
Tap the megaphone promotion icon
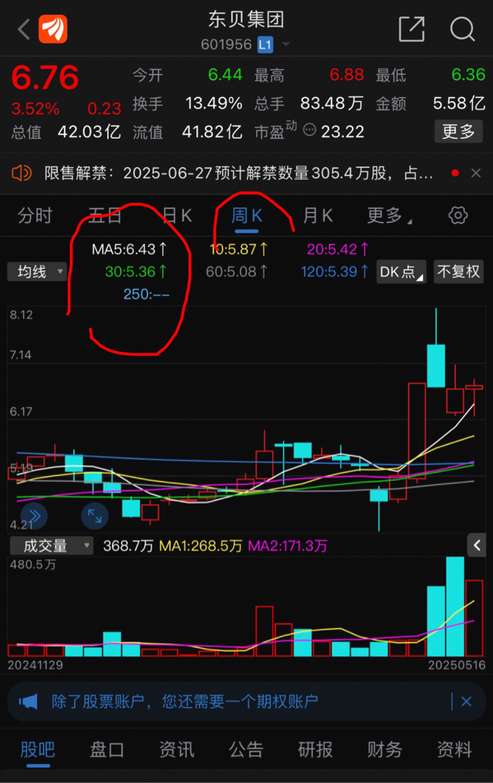(28, 701)
